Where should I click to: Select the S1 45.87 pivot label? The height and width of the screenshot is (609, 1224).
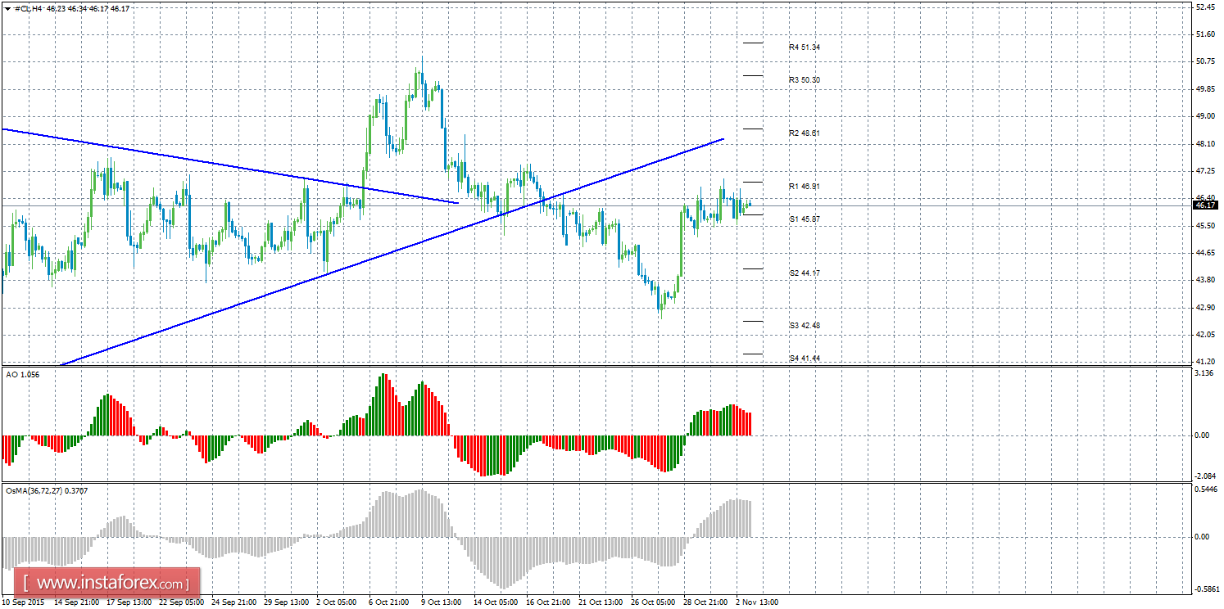tap(805, 219)
